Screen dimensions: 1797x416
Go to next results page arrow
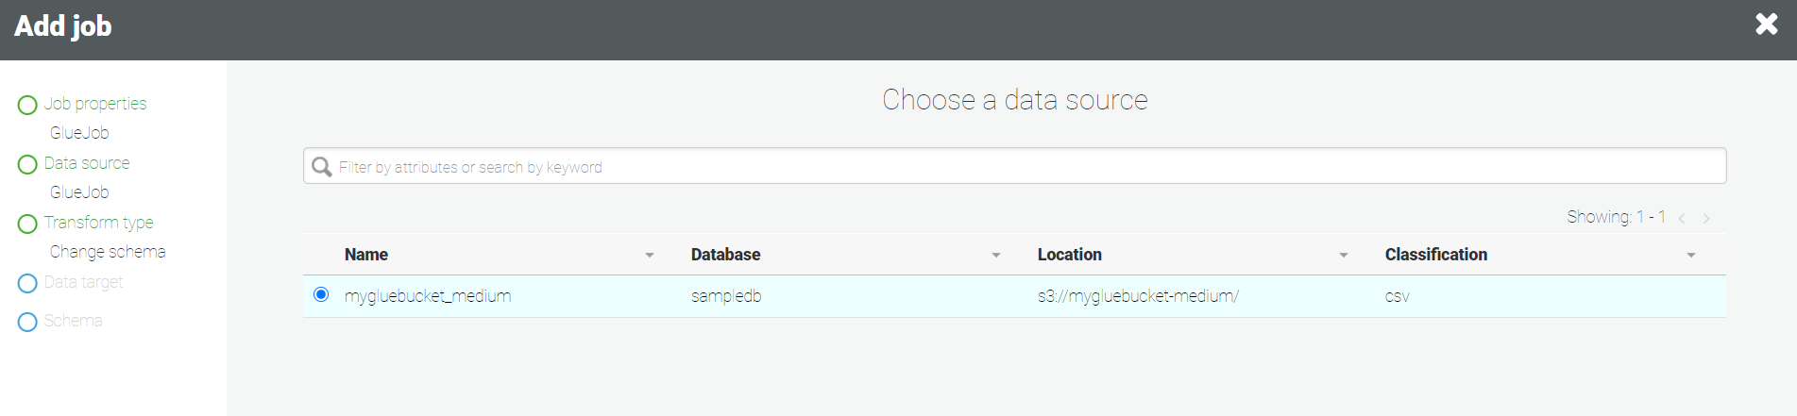click(x=1706, y=218)
